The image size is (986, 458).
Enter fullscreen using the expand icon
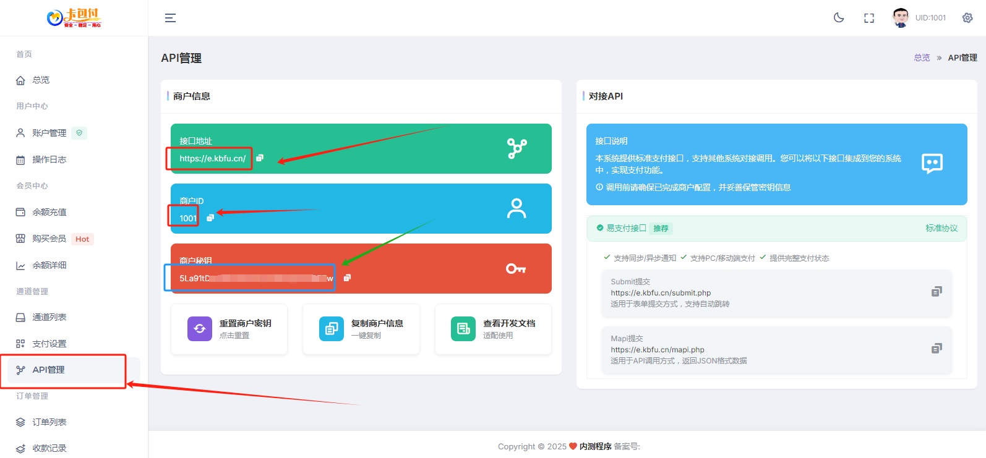[x=869, y=18]
